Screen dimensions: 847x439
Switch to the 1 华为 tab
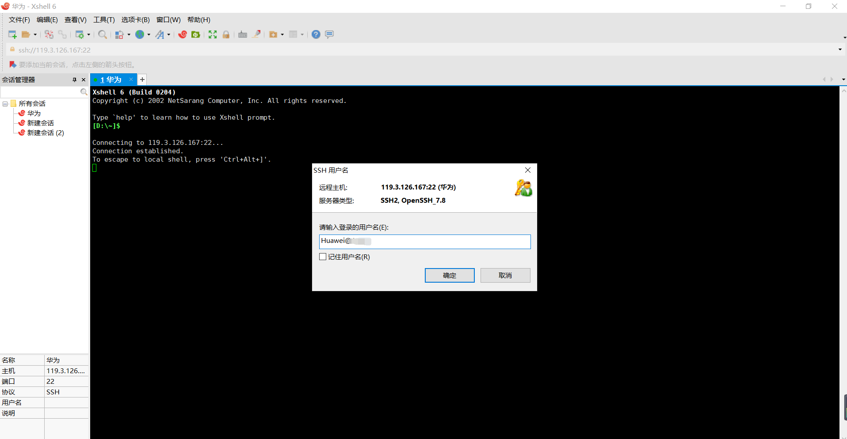[x=111, y=80]
